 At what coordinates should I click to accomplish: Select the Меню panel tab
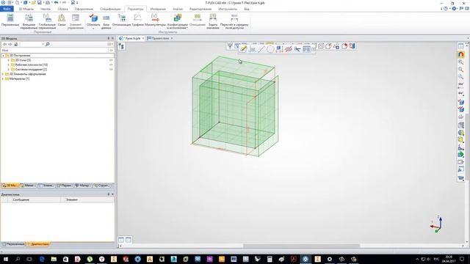[x=27, y=186]
